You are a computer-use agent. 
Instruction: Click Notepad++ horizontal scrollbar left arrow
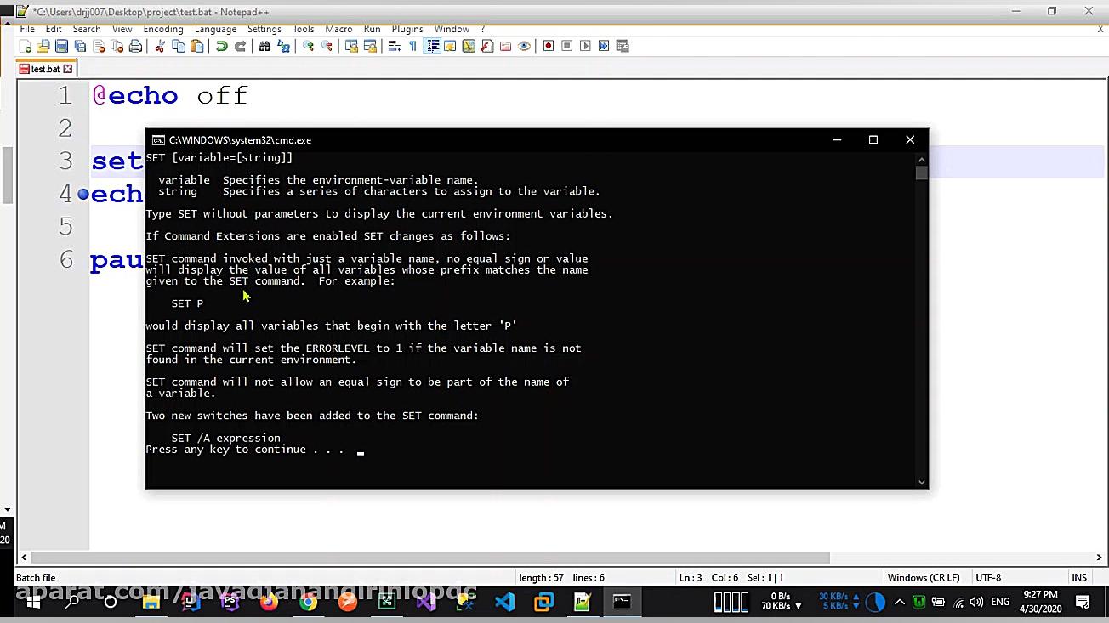(x=24, y=558)
